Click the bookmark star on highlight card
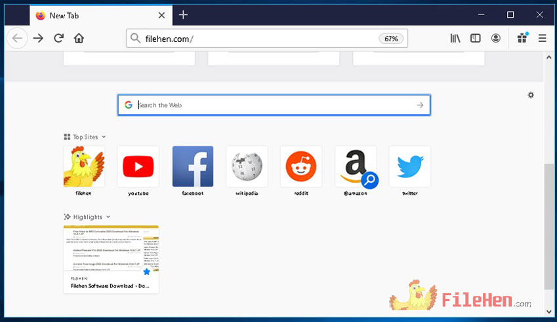This screenshot has height=322, width=557. tap(146, 272)
